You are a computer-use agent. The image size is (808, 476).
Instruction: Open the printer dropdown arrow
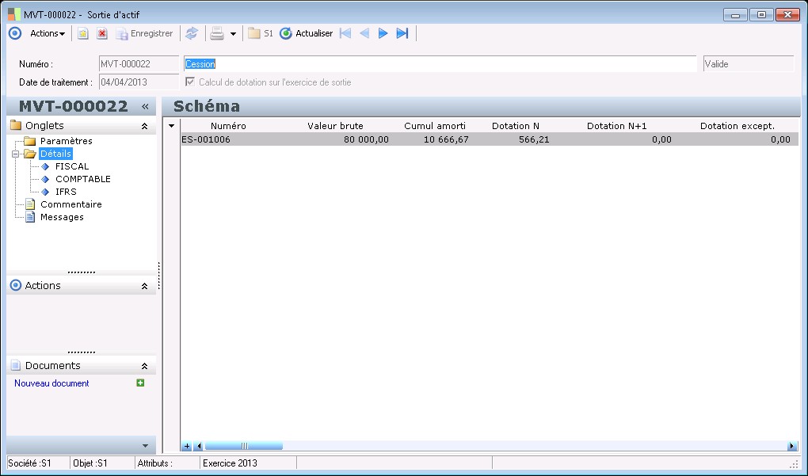tap(233, 34)
